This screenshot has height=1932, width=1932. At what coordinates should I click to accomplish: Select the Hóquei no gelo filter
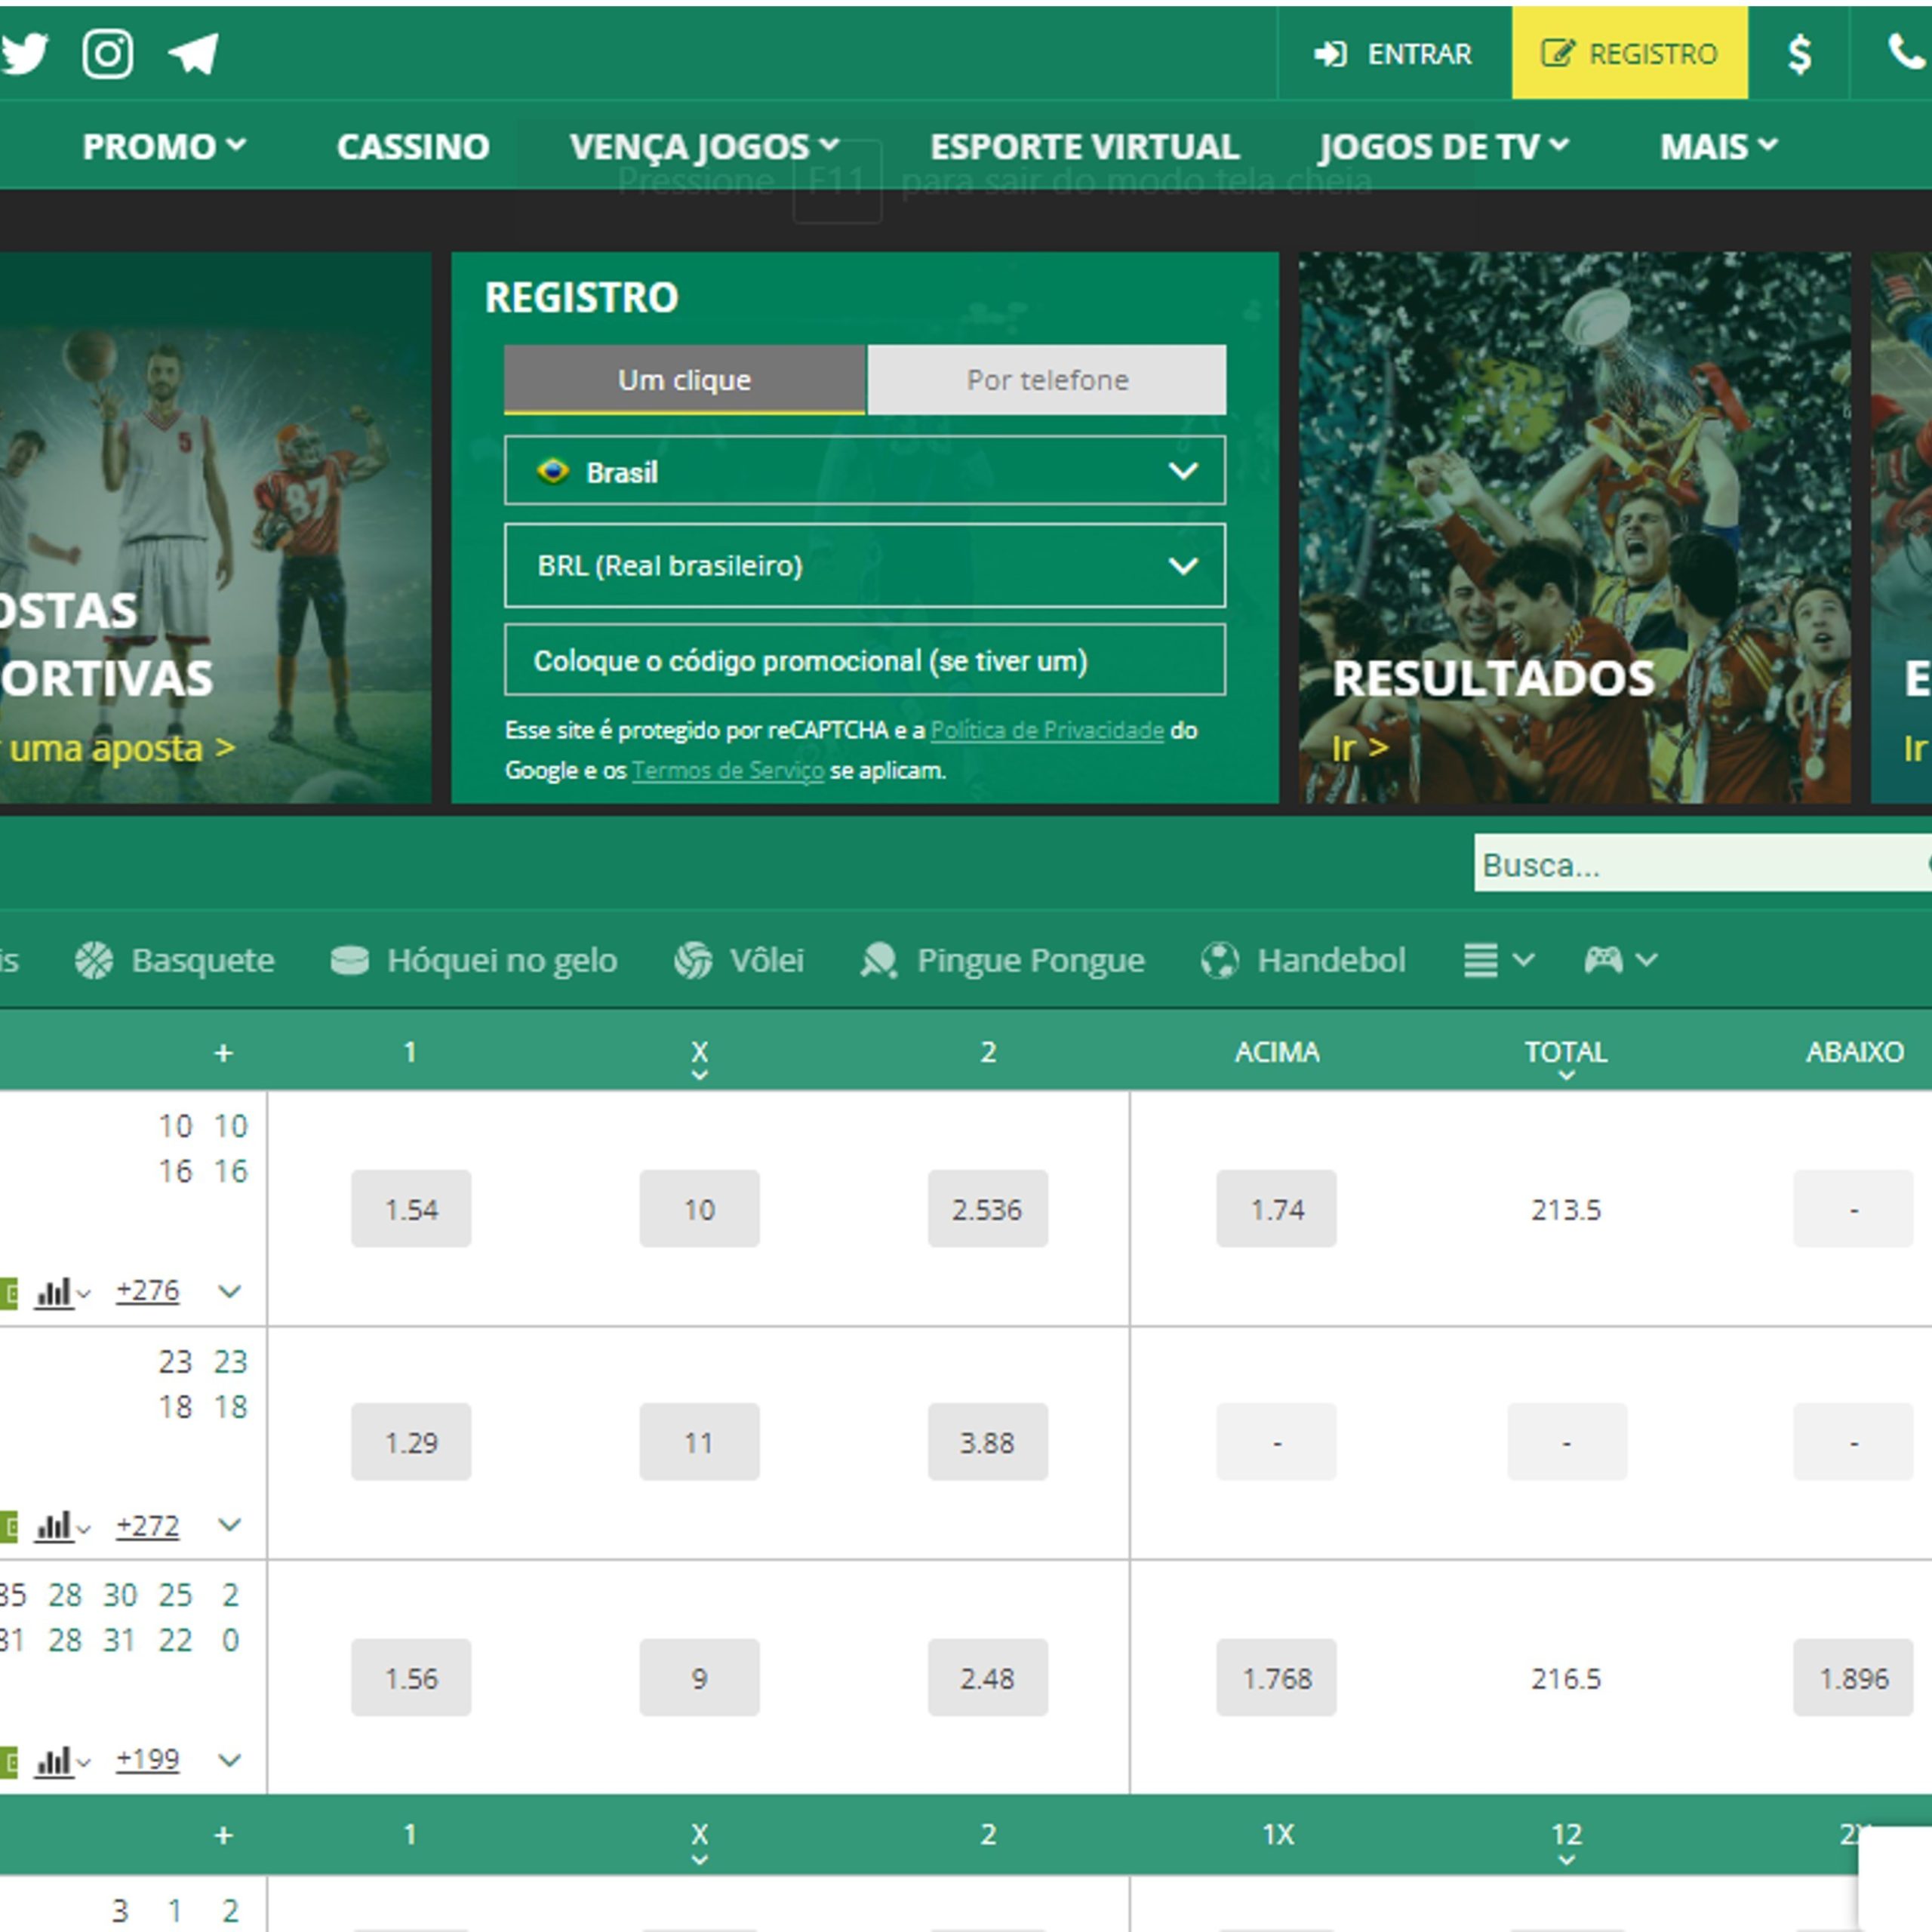click(474, 960)
